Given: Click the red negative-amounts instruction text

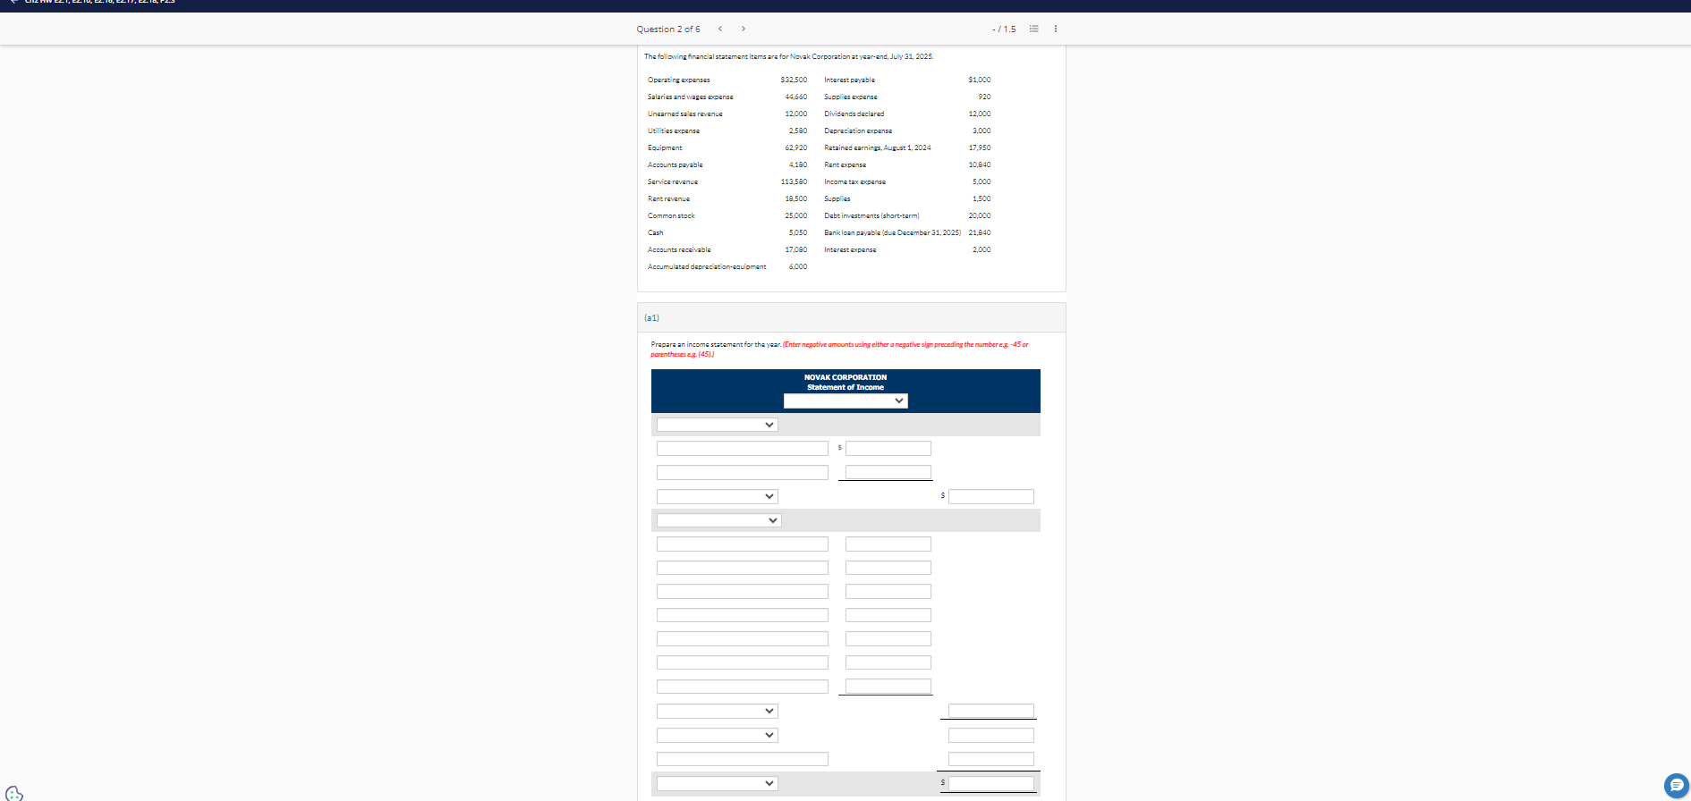Looking at the screenshot, I should (x=839, y=350).
